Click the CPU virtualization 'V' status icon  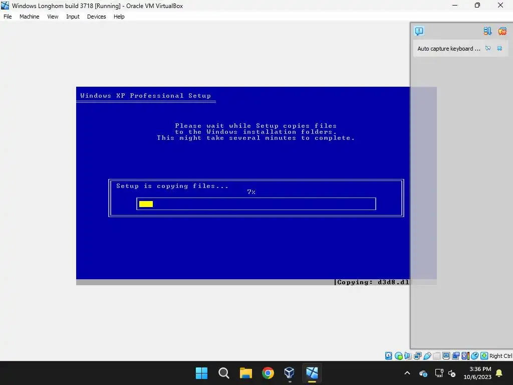click(x=465, y=356)
